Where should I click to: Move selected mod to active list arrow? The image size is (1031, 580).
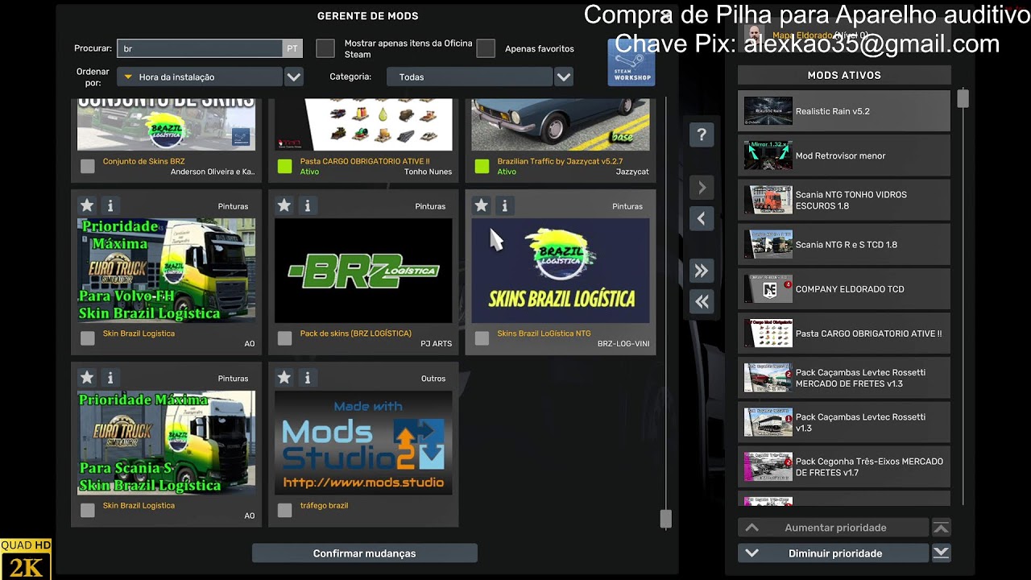702,188
